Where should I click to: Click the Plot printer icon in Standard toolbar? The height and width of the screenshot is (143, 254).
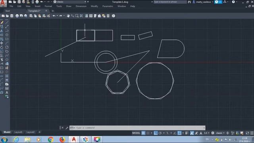pyautogui.click(x=17, y=16)
